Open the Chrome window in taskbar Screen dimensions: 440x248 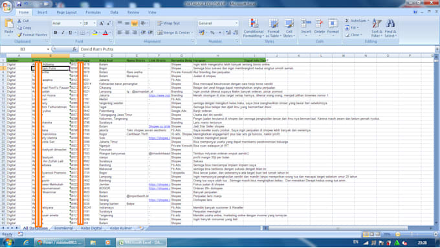60,242
